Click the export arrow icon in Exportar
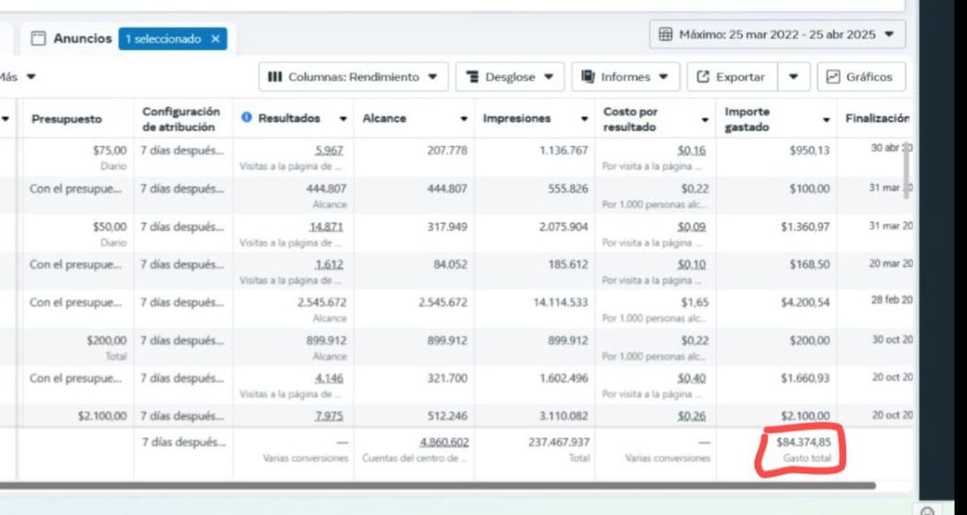 703,77
